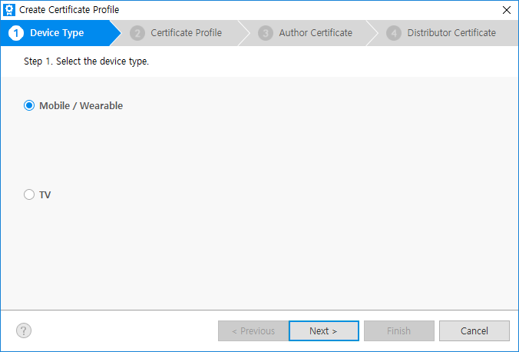The width and height of the screenshot is (519, 352).
Task: Select the Mobile / Wearable radio button
Action: pyautogui.click(x=29, y=106)
